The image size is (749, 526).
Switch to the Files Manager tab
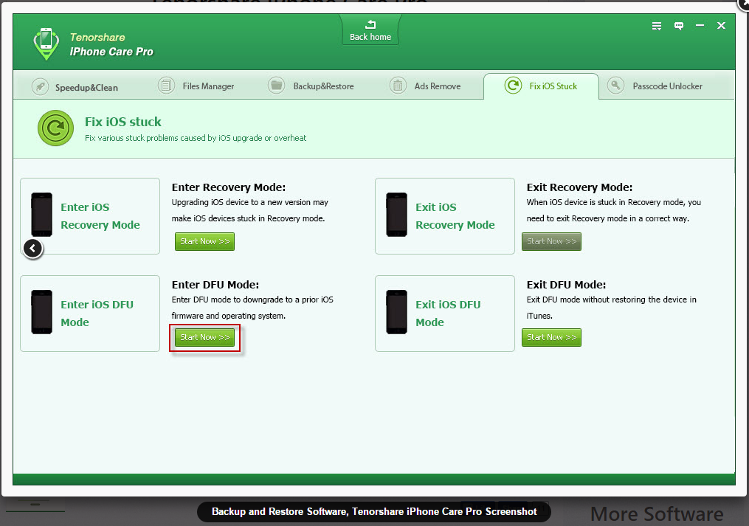click(196, 86)
